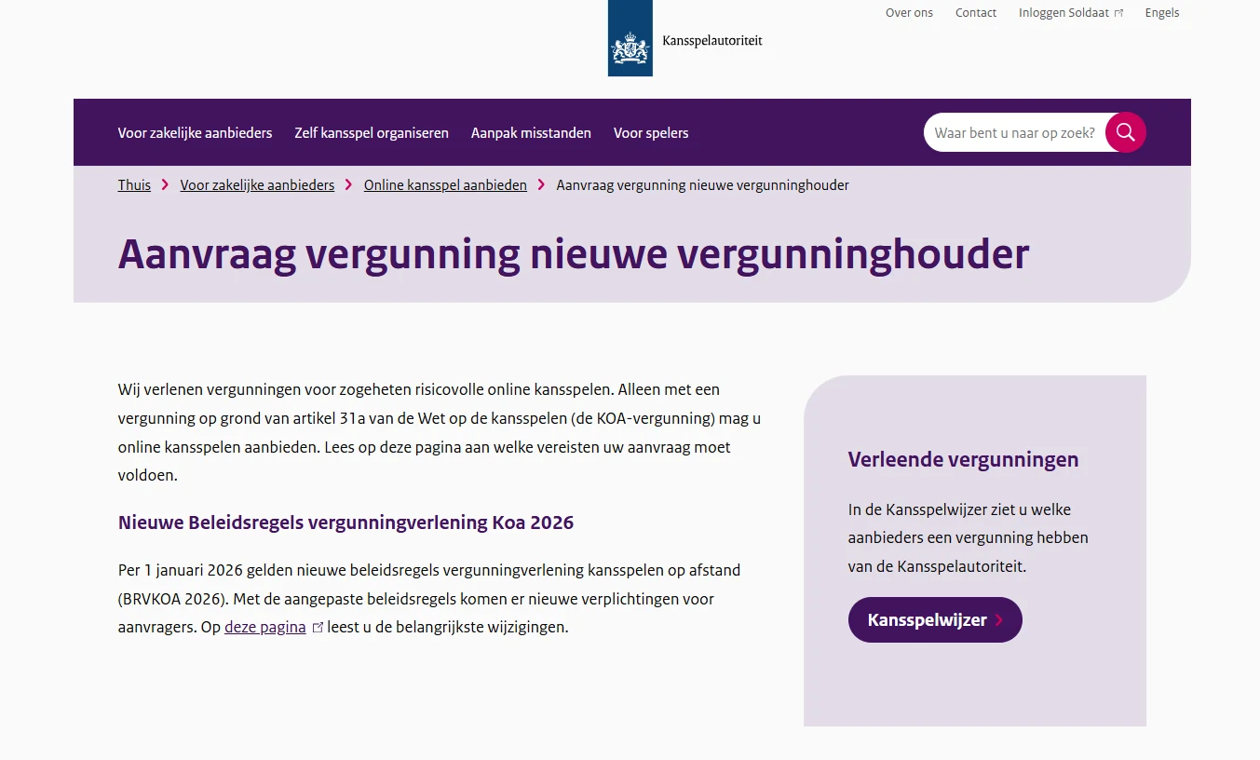The image size is (1260, 760).
Task: Click the 'Nieuwe Beleidsregels vergunningverlening Koa 2026' heading
Action: point(345,522)
